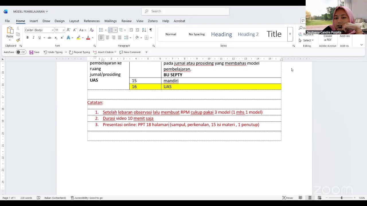Image resolution: width=367 pixels, height=206 pixels.
Task: Expand the Multilevel List dropdown
Action: (125, 30)
